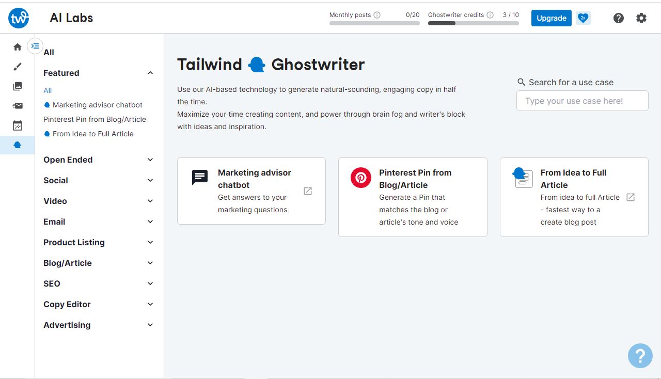The width and height of the screenshot is (661, 379).
Task: Click the 3 / 10 credits count
Action: click(x=511, y=15)
